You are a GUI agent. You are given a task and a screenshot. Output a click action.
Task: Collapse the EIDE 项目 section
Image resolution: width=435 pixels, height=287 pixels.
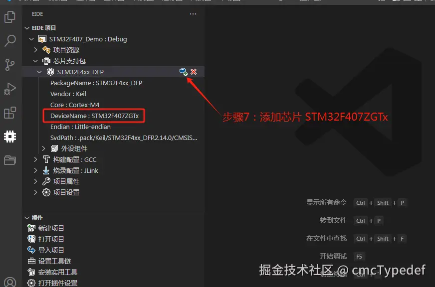coord(27,28)
